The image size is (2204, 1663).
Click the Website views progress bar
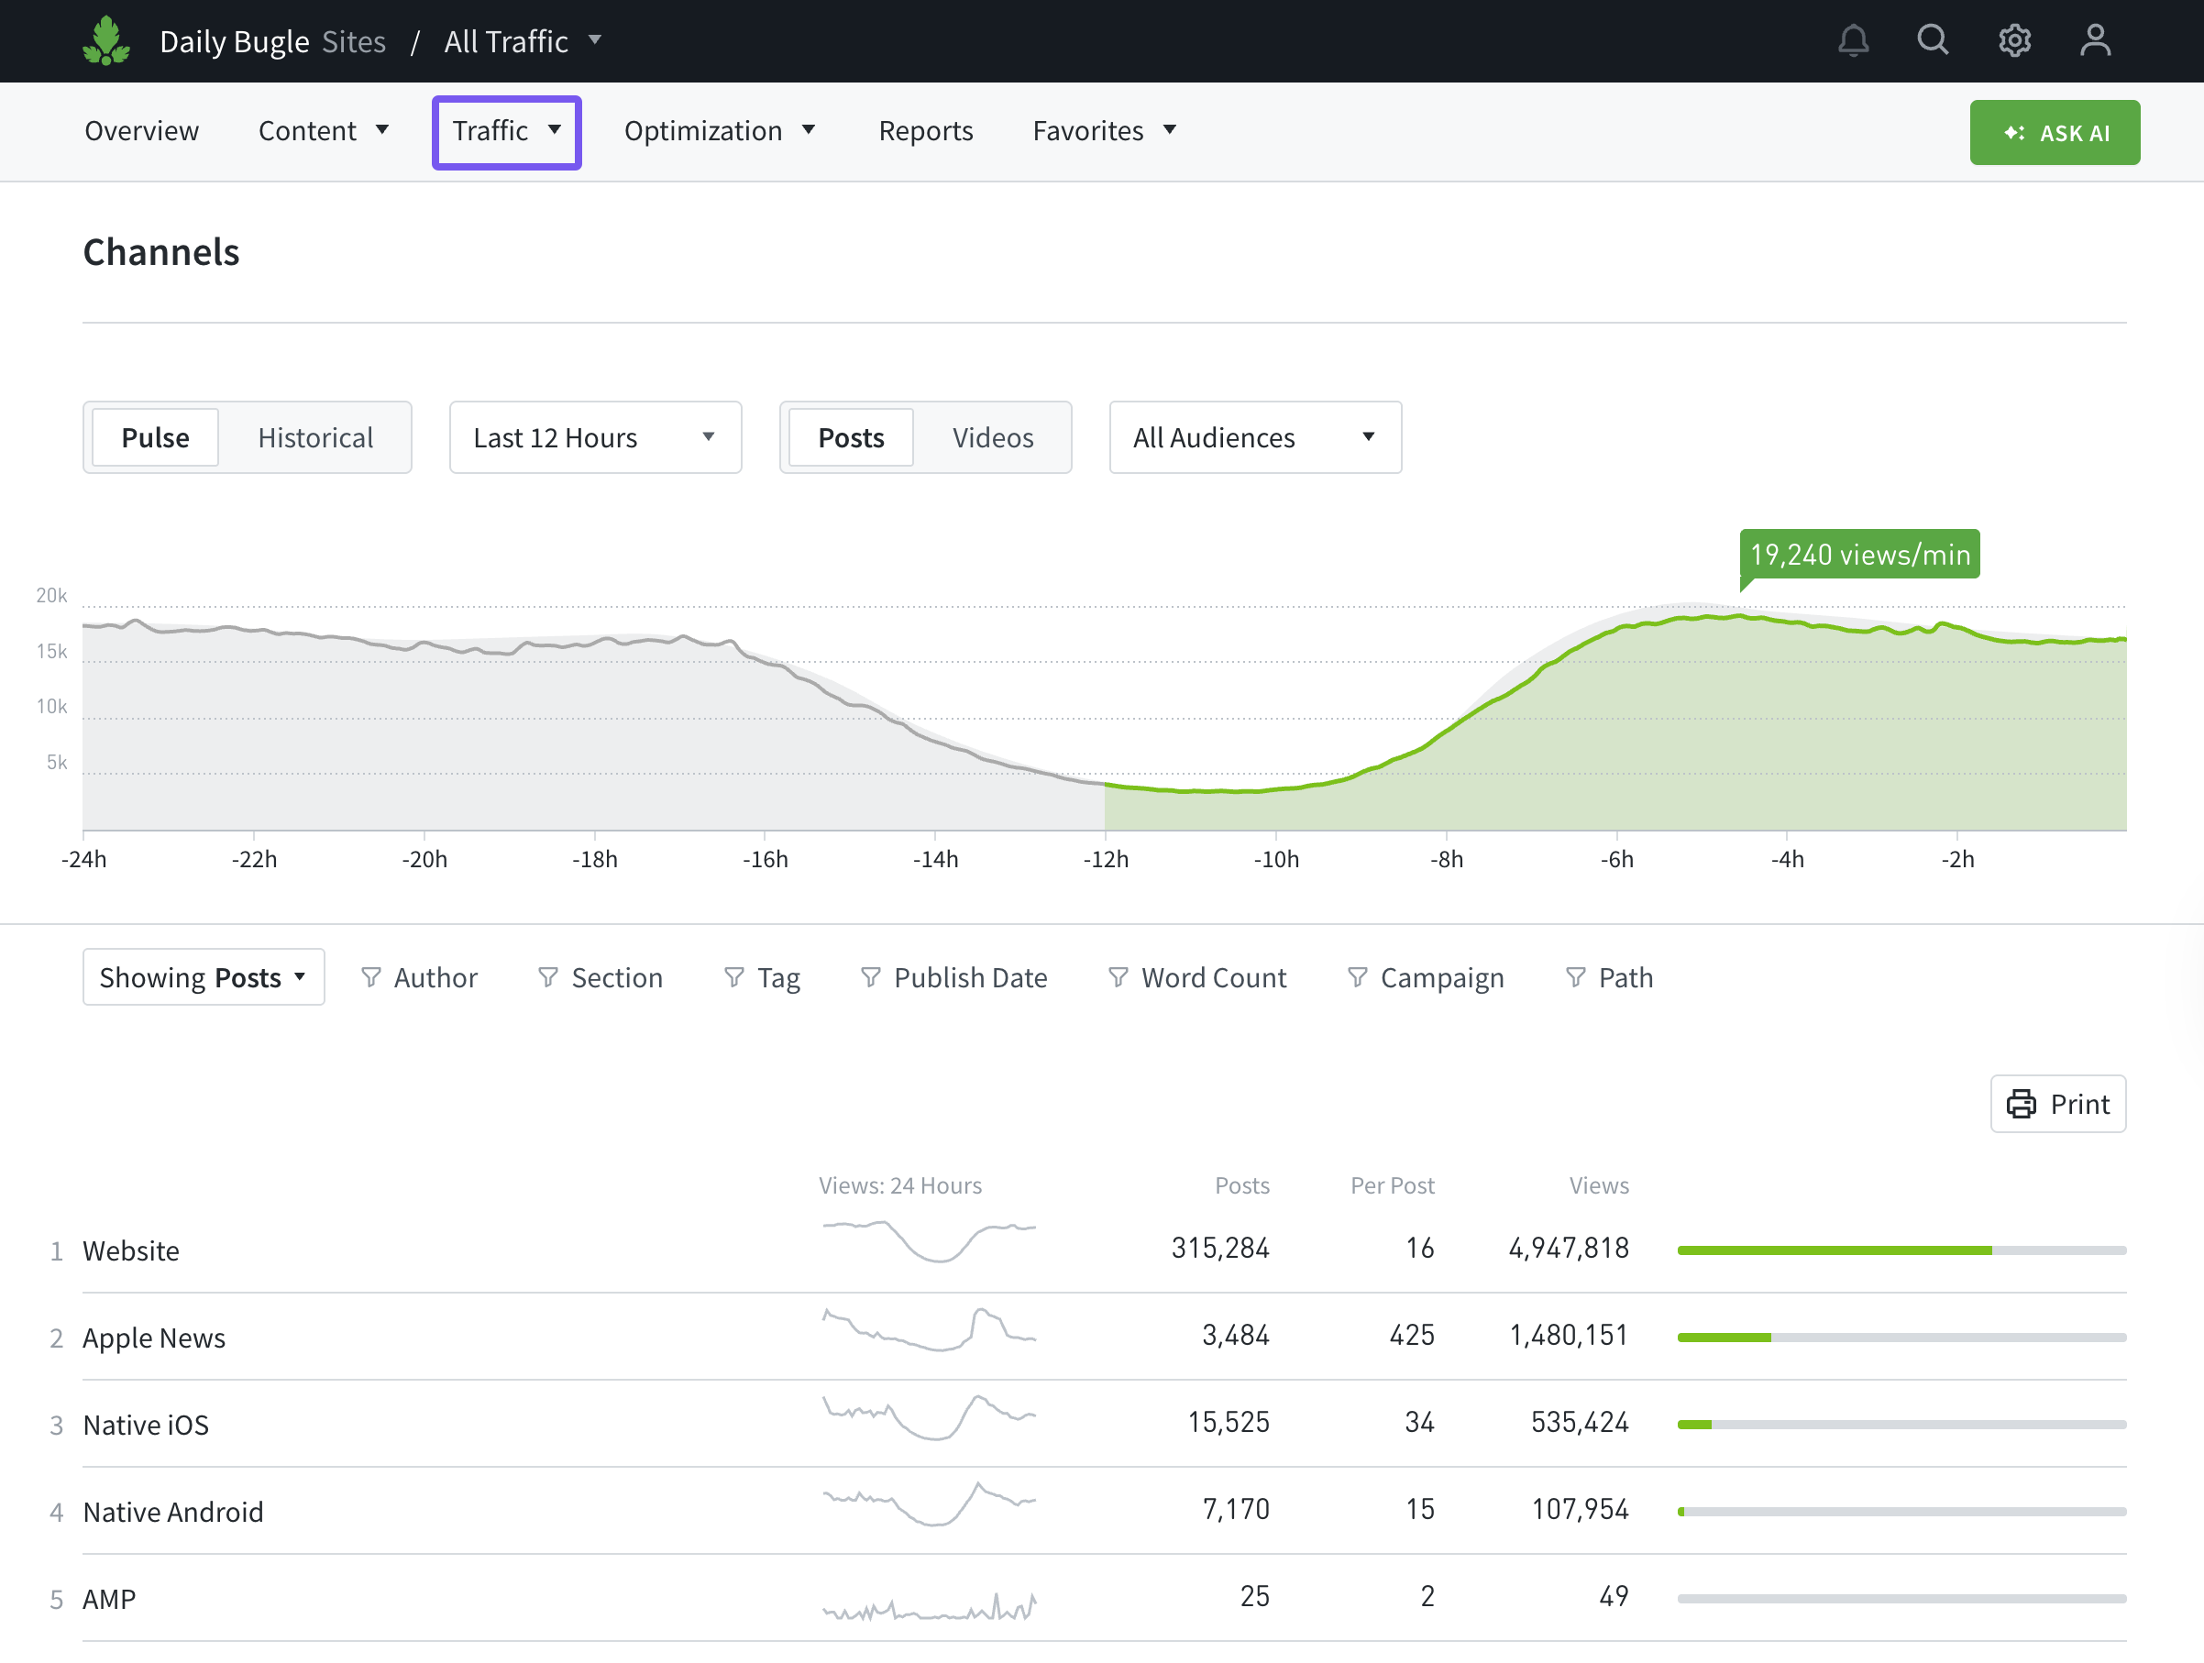coord(1901,1250)
